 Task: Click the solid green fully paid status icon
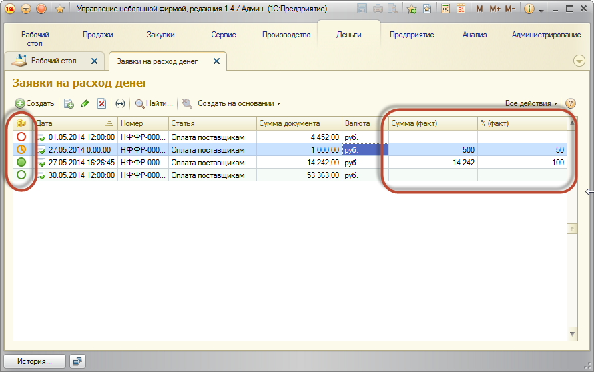point(21,162)
